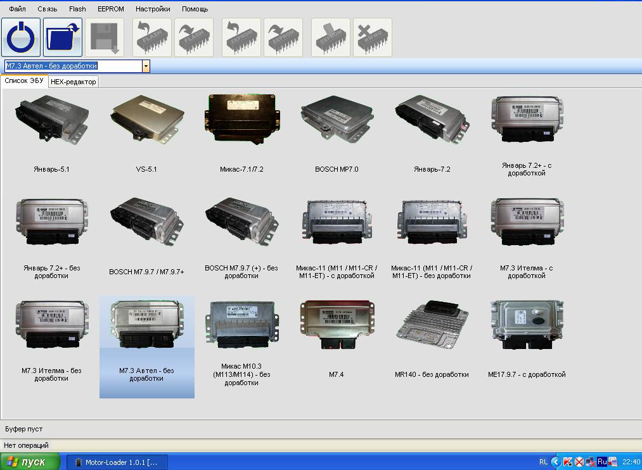Image resolution: width=642 pixels, height=470 pixels.
Task: Click the Ru language tray indicator
Action: [x=602, y=462]
